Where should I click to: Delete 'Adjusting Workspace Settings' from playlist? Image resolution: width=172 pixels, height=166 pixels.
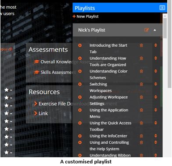click(x=141, y=97)
